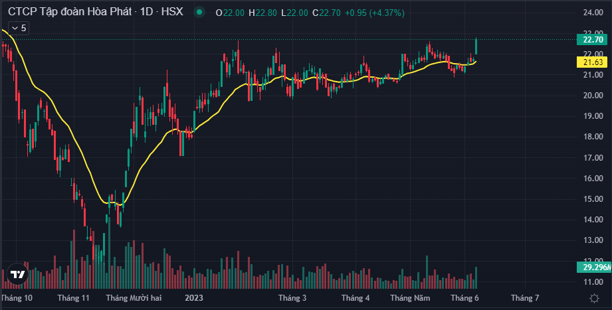Click the yellow 21.63 moving average label
612x310 pixels.
(x=593, y=62)
